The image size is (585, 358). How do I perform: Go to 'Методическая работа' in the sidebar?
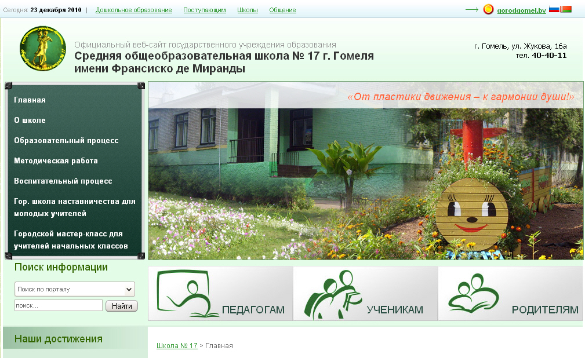(x=56, y=161)
